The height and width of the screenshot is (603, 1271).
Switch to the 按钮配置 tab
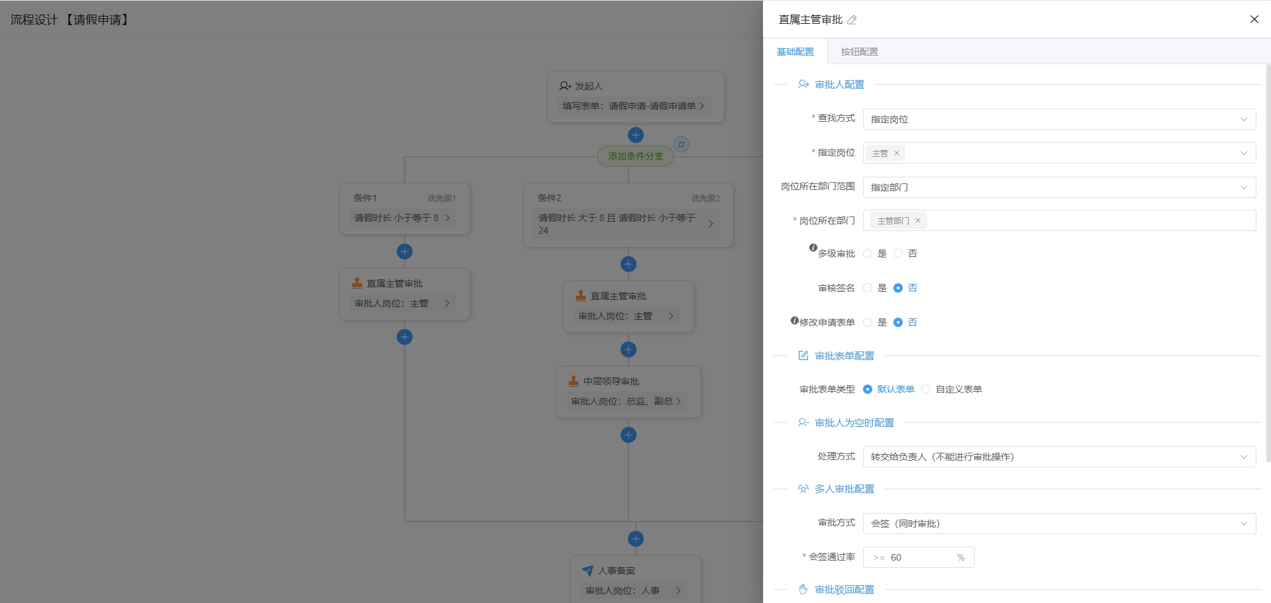(859, 51)
